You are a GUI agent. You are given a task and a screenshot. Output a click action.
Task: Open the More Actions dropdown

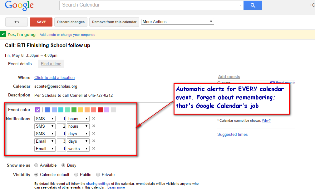[x=178, y=22]
